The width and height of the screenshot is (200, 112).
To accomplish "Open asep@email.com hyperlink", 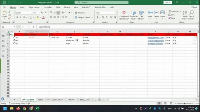I will (156, 38).
